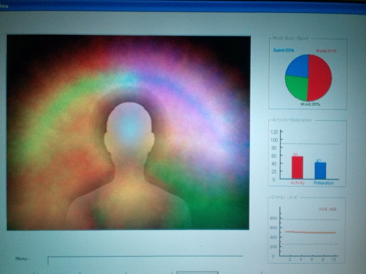
Task: Click the red Activity bar
Action: (297, 167)
